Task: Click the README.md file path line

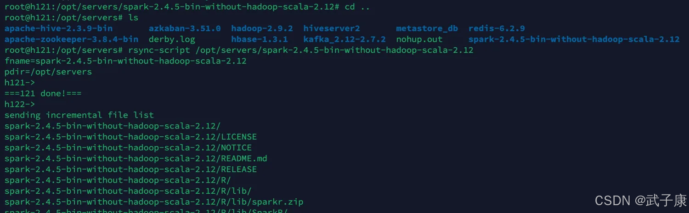Action: click(136, 158)
